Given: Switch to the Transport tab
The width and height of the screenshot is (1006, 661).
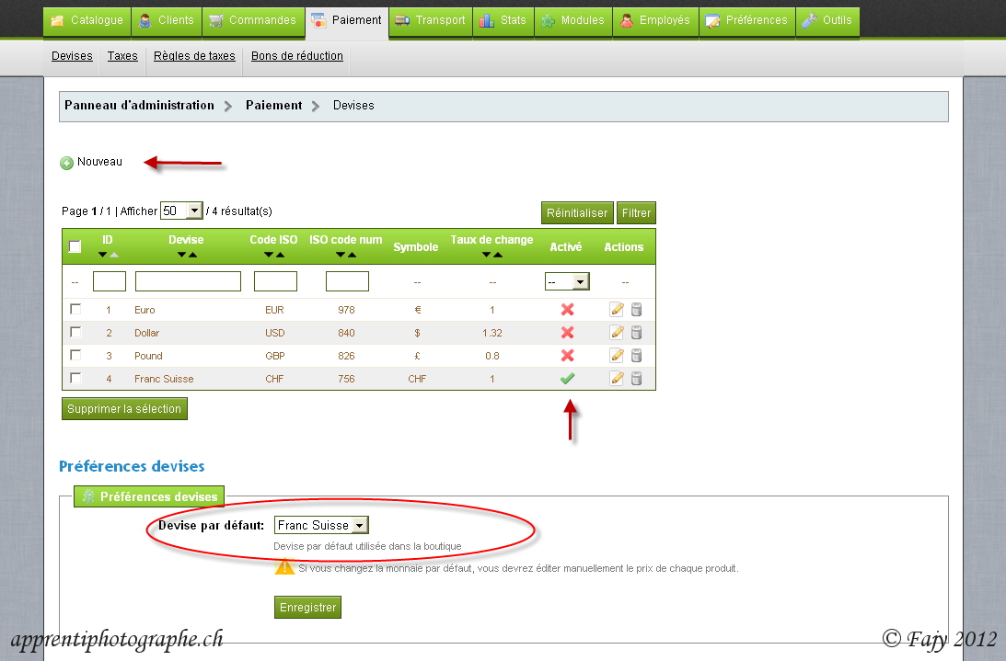Looking at the screenshot, I should 431,20.
